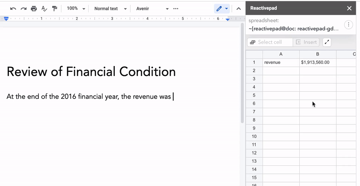Screen dimensions: 360x186
Task: Select the $1,913,560.00 cell
Action: (x=318, y=62)
